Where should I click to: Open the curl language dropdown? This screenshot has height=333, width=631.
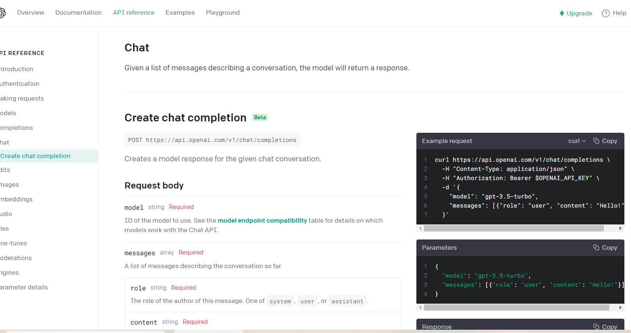[577, 141]
